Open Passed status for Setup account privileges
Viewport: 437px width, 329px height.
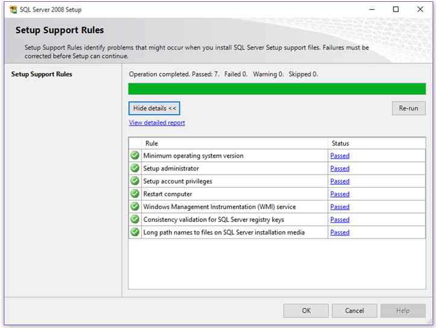pos(340,181)
